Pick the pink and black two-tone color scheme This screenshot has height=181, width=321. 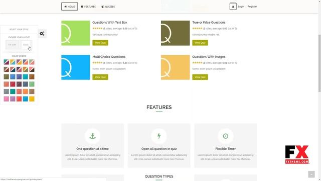click(x=32, y=69)
